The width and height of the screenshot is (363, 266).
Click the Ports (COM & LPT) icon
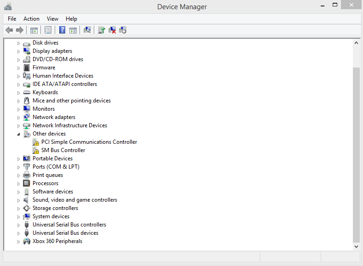coord(27,167)
